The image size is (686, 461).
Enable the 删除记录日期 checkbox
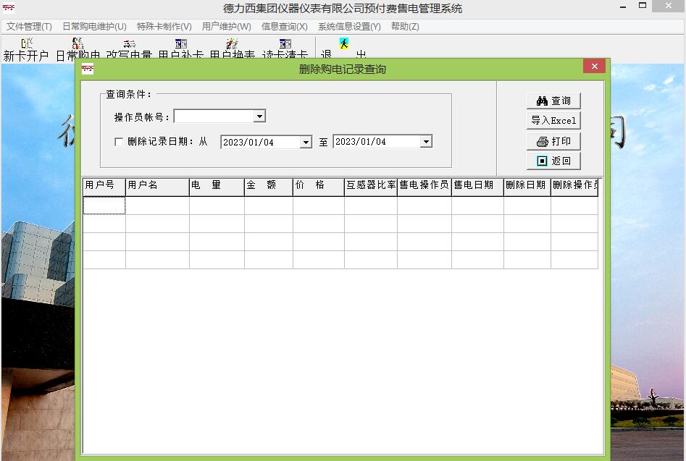[x=119, y=142]
